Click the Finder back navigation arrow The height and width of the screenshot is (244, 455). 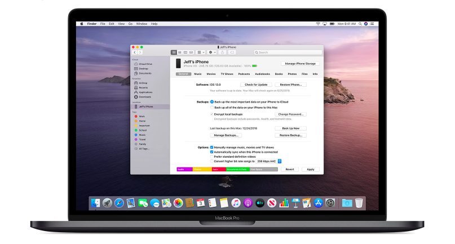tap(134, 52)
